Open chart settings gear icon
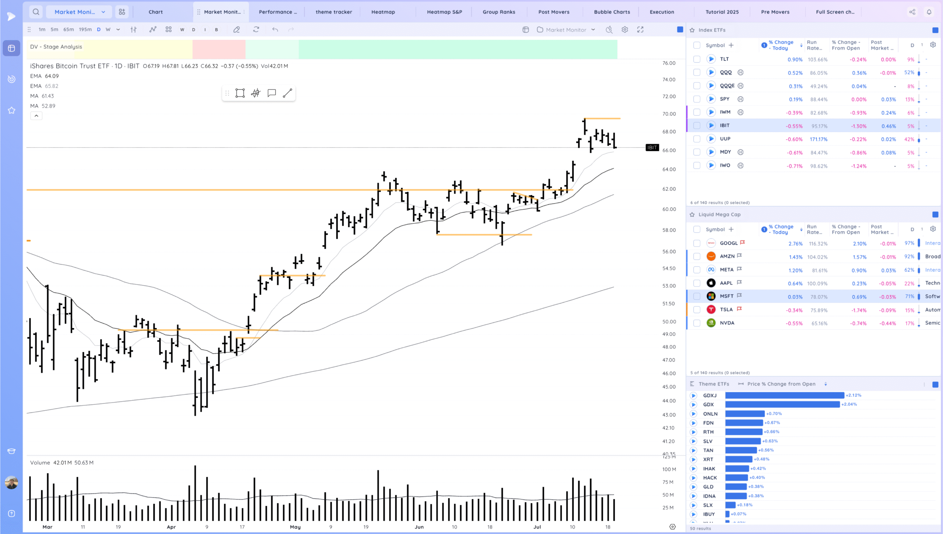The image size is (943, 534). coord(625,29)
